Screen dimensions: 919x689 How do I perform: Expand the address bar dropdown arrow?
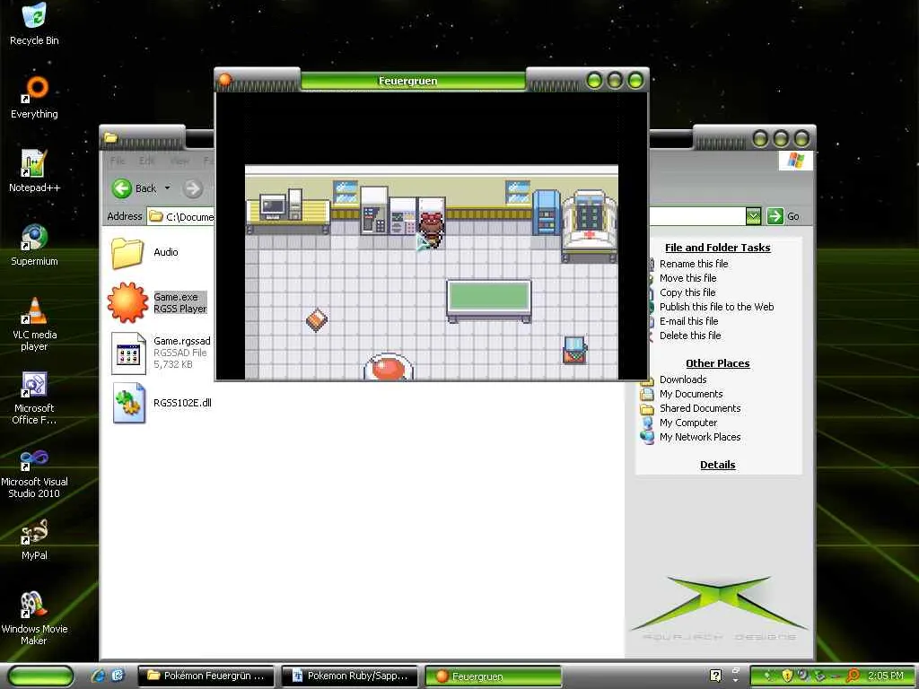(753, 216)
